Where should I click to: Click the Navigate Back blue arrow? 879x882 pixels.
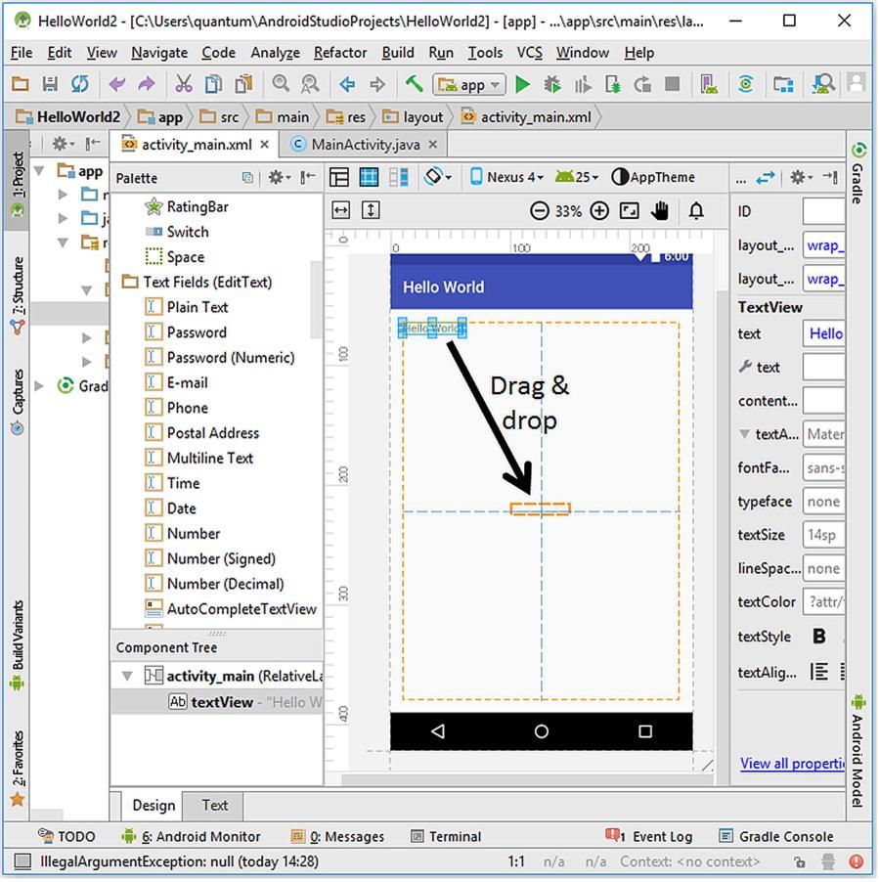pos(347,85)
